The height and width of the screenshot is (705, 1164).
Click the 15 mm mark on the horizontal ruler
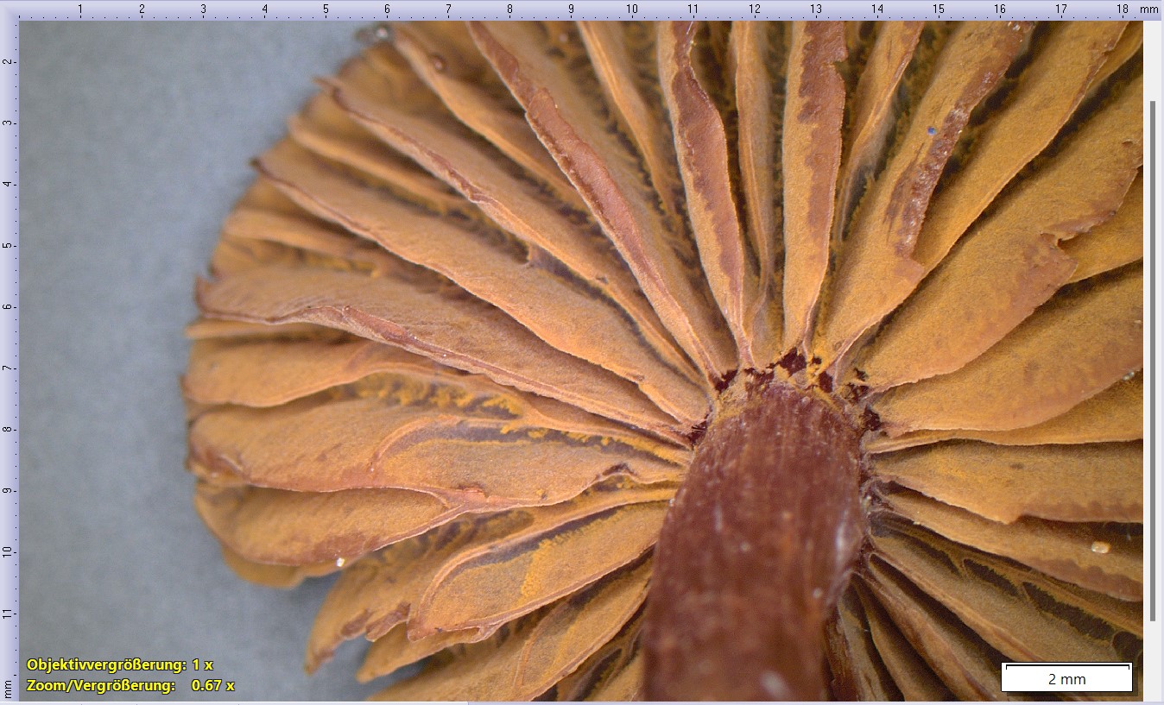938,9
